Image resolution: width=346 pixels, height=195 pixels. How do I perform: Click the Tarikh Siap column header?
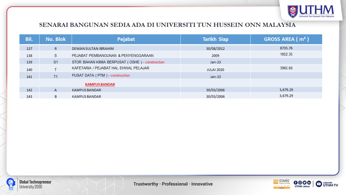pyautogui.click(x=215, y=39)
